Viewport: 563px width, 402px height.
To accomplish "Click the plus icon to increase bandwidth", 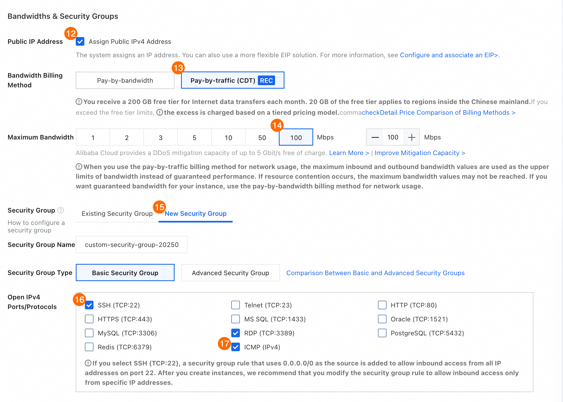I will [412, 137].
